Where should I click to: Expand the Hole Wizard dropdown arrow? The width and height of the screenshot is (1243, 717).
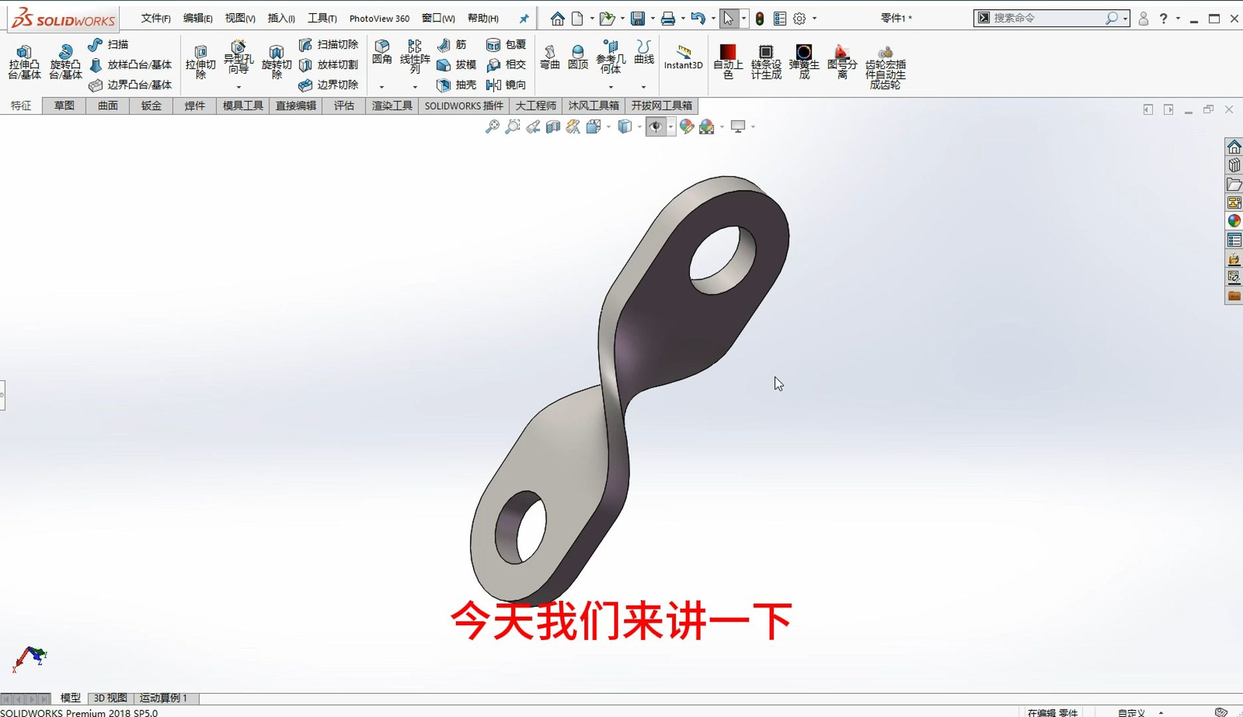pyautogui.click(x=239, y=87)
